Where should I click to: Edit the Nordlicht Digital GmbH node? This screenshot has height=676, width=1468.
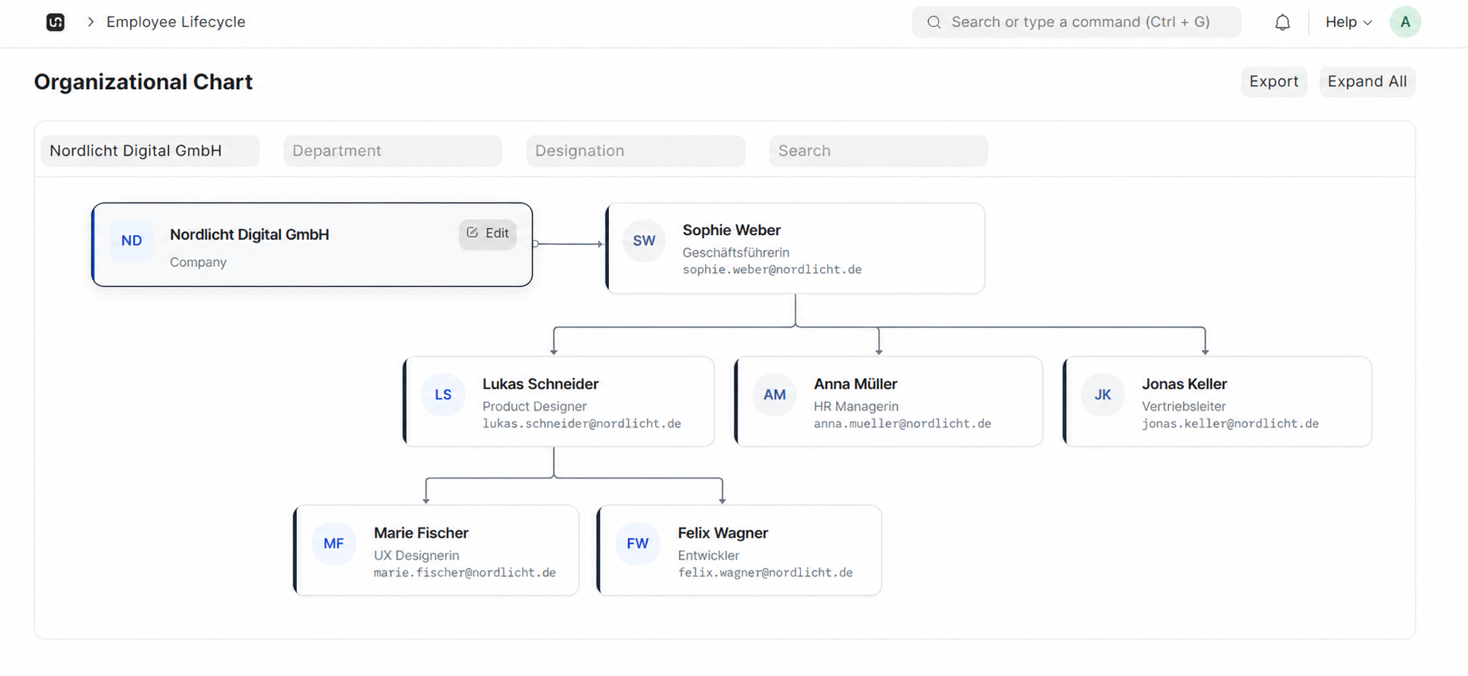[487, 234]
